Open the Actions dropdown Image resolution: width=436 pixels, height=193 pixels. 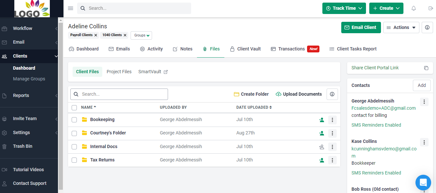pos(401,27)
